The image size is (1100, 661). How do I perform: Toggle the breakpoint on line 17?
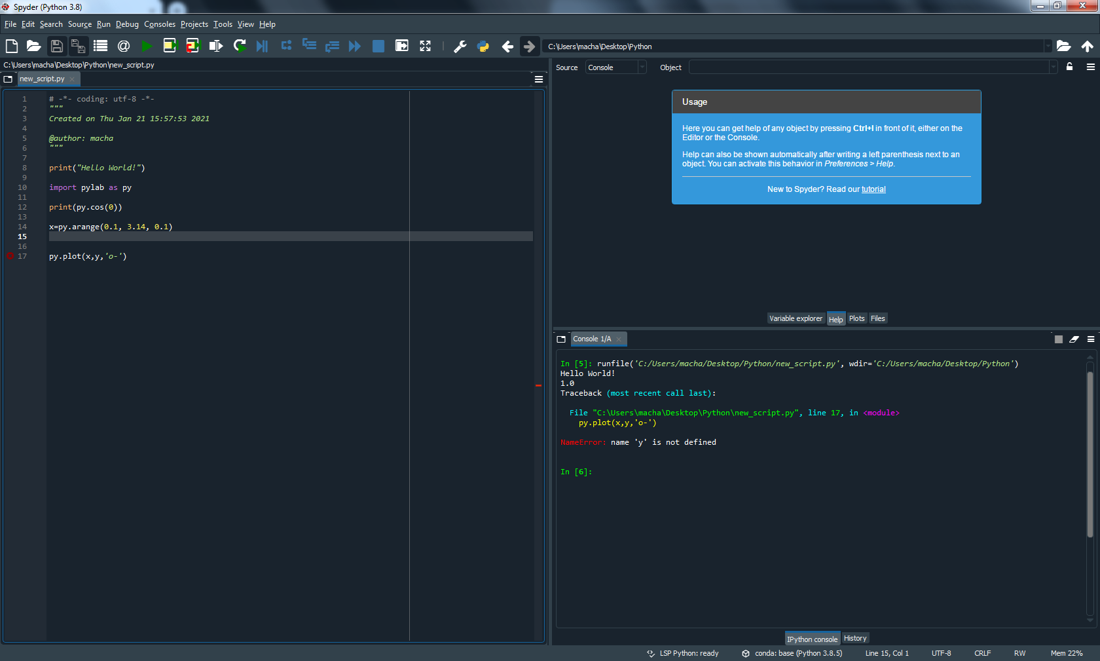click(x=10, y=256)
